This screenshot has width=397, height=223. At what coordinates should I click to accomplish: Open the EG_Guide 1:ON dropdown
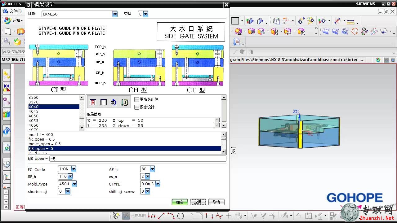click(74, 169)
